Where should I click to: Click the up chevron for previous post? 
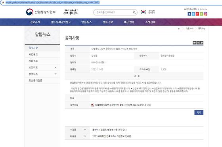[85, 130]
